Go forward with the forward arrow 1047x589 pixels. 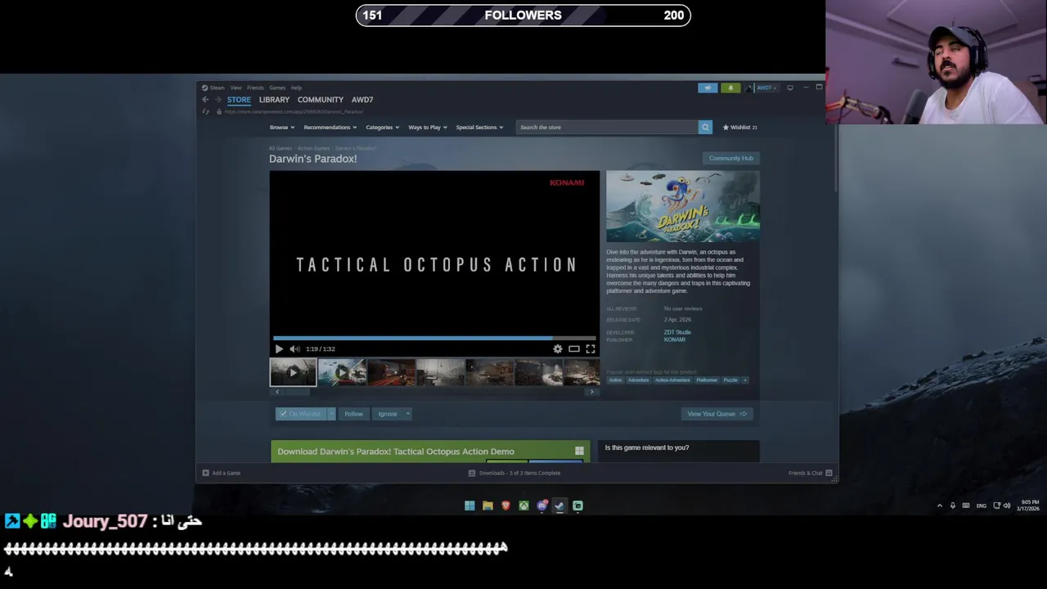(218, 100)
